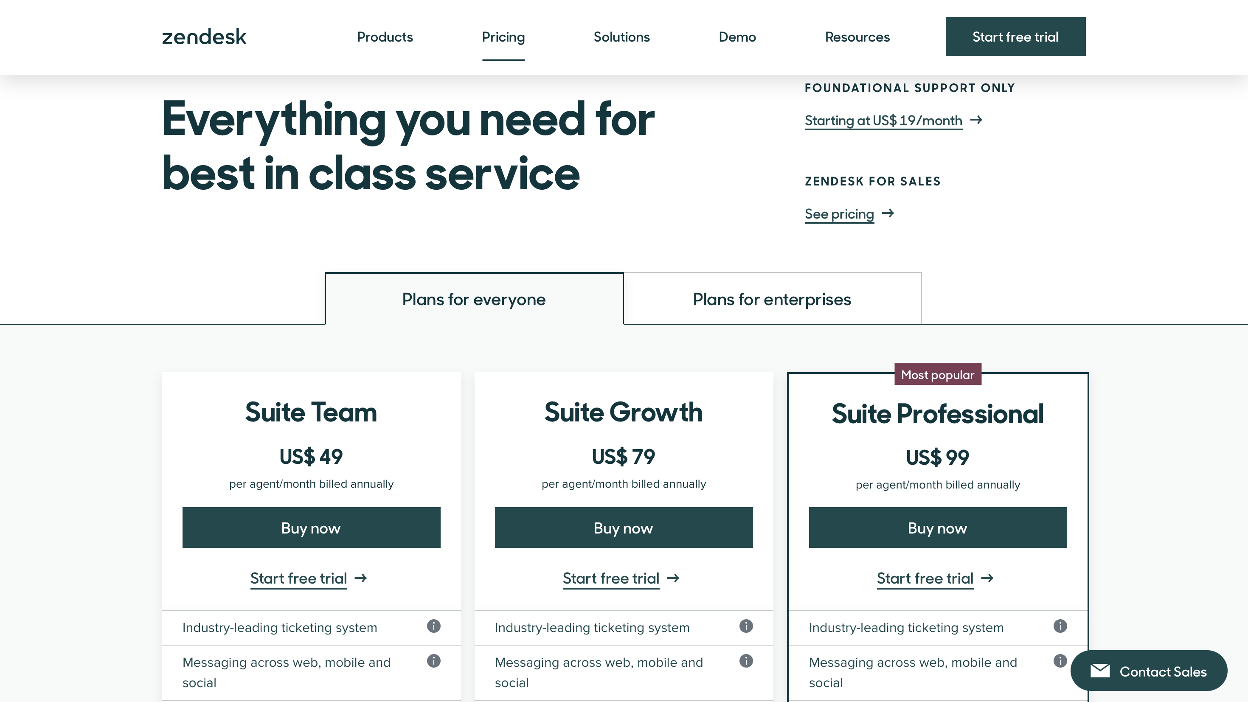Click the info icon next to ticketing system
Screen dimensions: 1248x702
click(x=434, y=626)
